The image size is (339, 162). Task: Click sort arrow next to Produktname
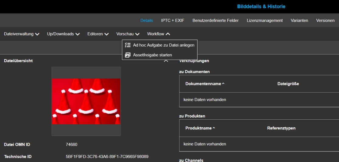tap(214, 128)
